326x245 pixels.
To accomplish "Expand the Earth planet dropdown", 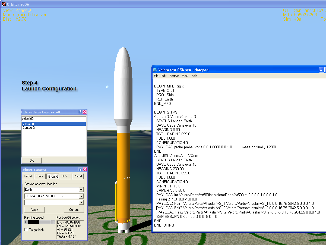I will [x=81, y=190].
